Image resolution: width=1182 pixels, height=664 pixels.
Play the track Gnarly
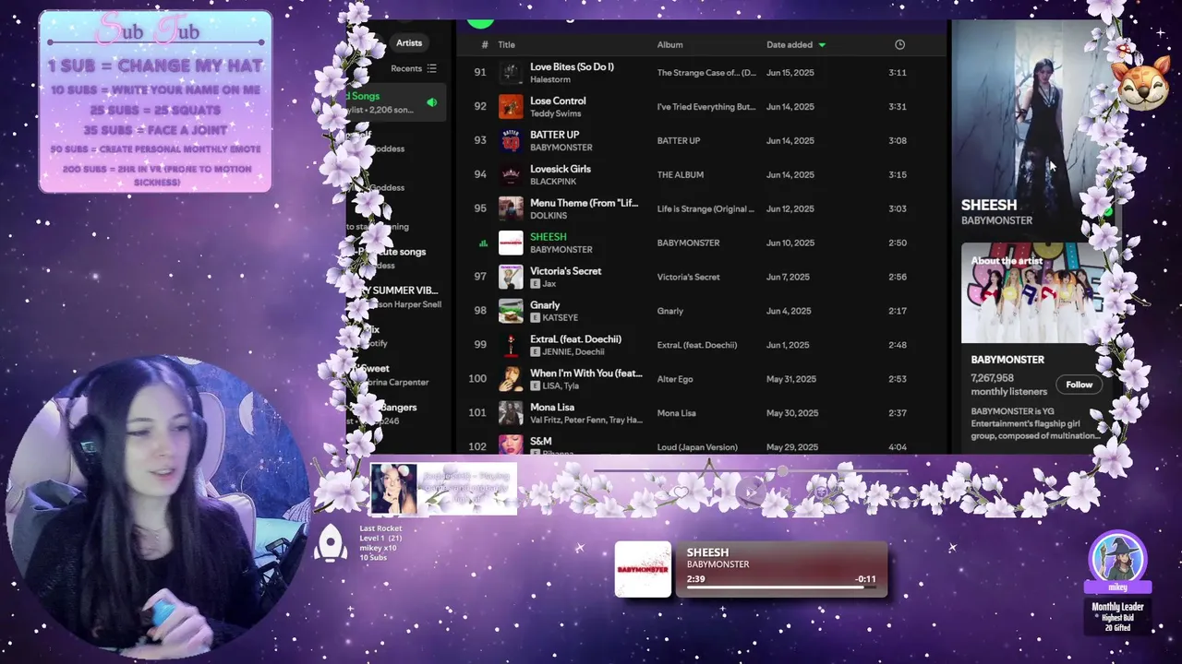point(545,305)
